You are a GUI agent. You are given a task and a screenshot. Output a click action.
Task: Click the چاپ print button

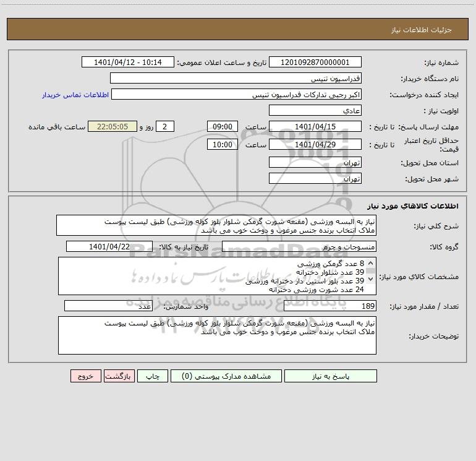[x=153, y=376]
